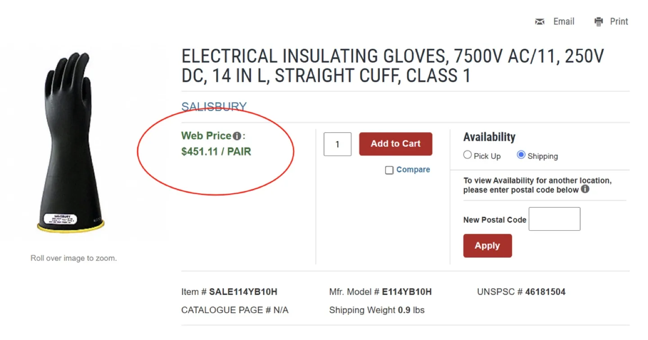Click the Print link text
Screen dimensions: 648x340
(619, 22)
